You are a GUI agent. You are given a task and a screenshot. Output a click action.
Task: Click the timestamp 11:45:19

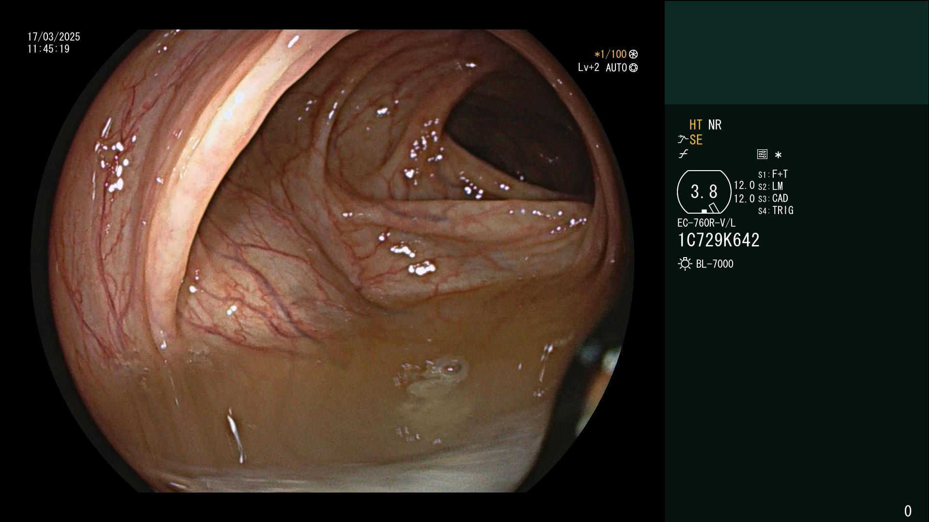48,49
